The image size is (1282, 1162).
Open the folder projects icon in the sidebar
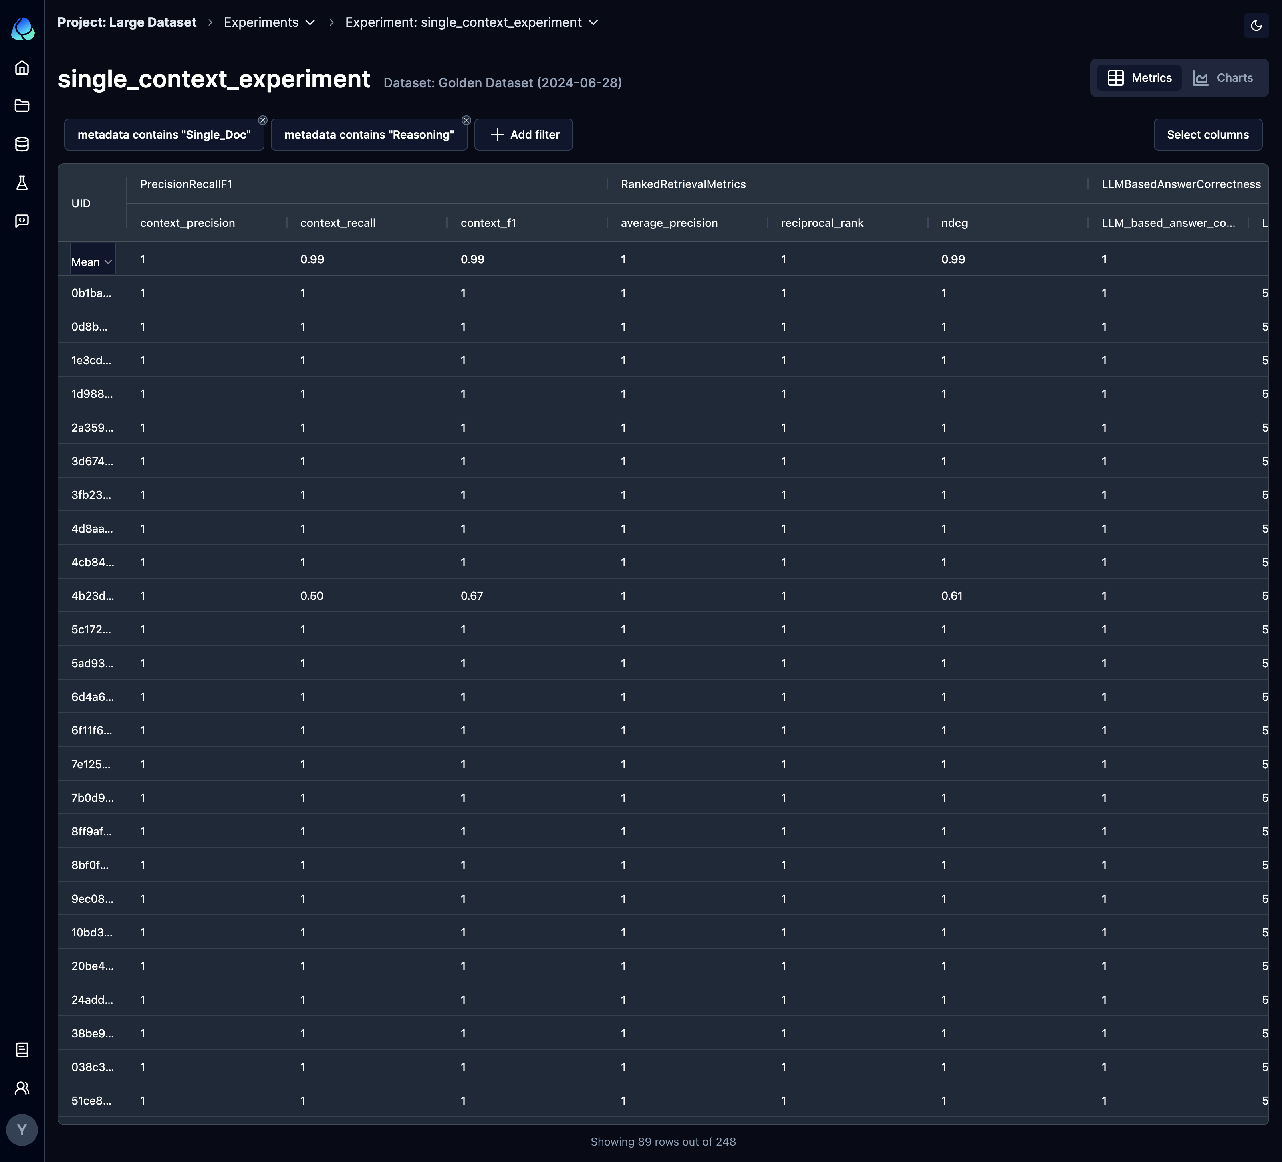pos(22,105)
